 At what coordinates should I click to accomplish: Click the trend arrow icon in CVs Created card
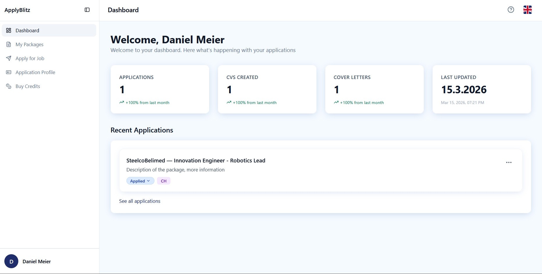[x=229, y=102]
